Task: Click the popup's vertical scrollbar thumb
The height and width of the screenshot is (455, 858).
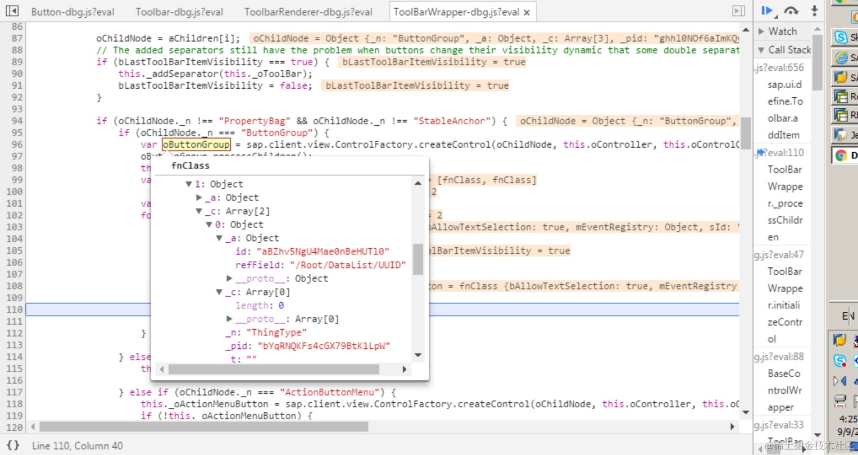Action: 417,259
